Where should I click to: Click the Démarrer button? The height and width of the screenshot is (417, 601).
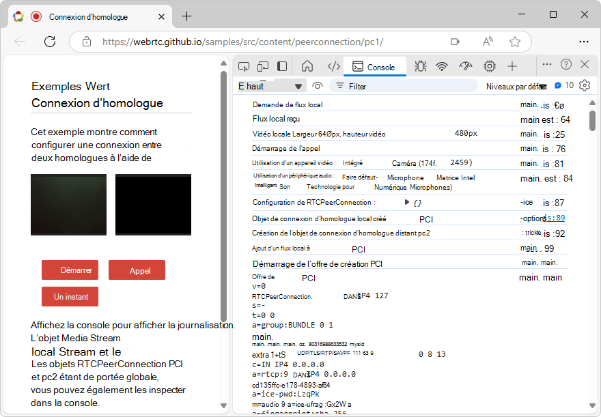point(70,270)
